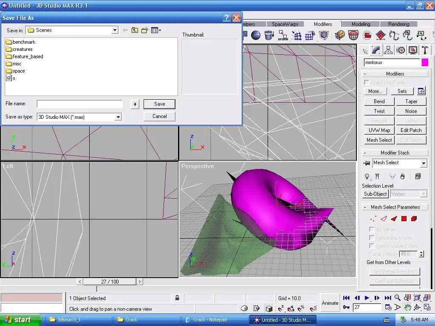Click Make Unique icon in modifier stack
Screen dimensions: 435x326
coord(392,176)
